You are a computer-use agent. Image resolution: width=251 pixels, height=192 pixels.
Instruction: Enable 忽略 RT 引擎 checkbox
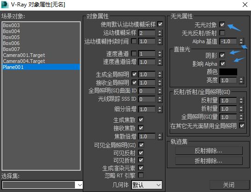(x=141, y=175)
